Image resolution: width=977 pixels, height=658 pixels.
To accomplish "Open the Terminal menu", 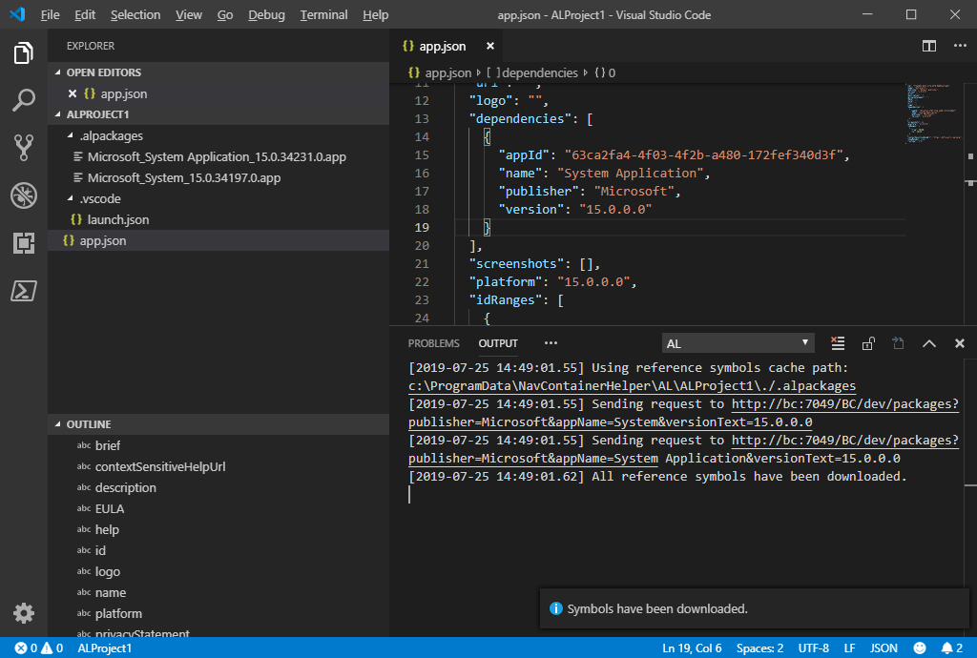I will click(x=323, y=15).
